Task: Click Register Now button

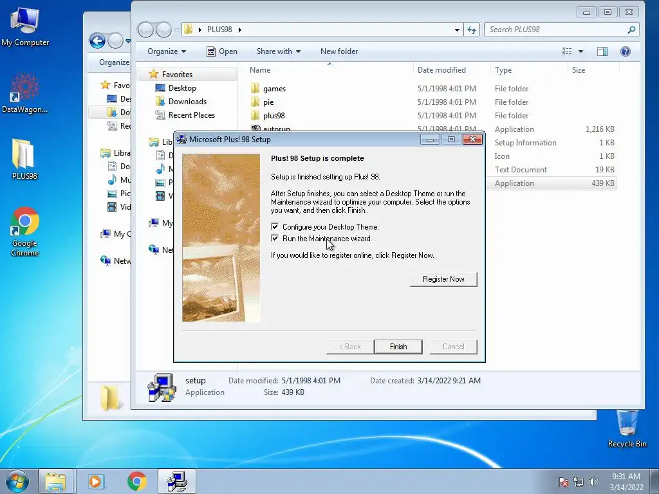Action: tap(443, 279)
